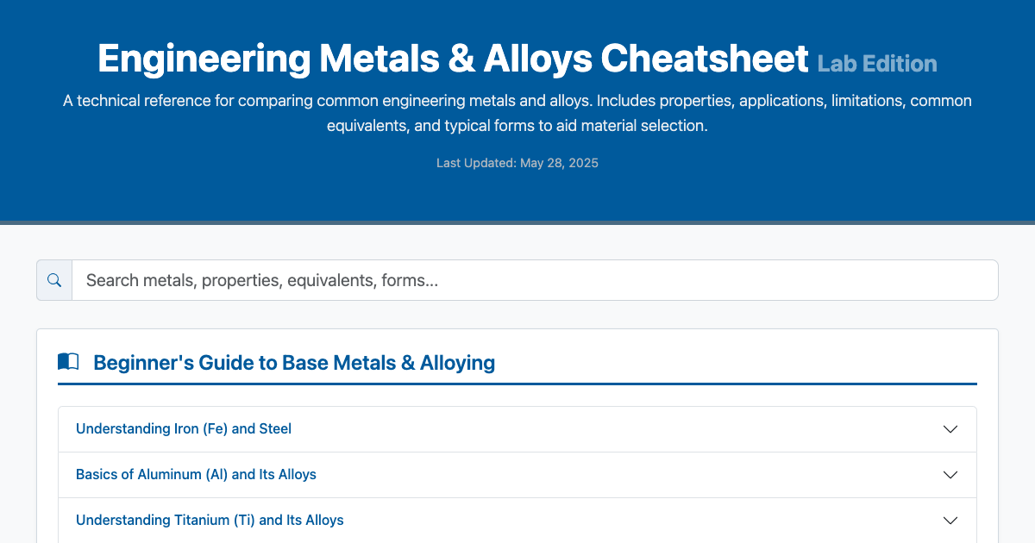Click the magnifier search icon

point(54,280)
